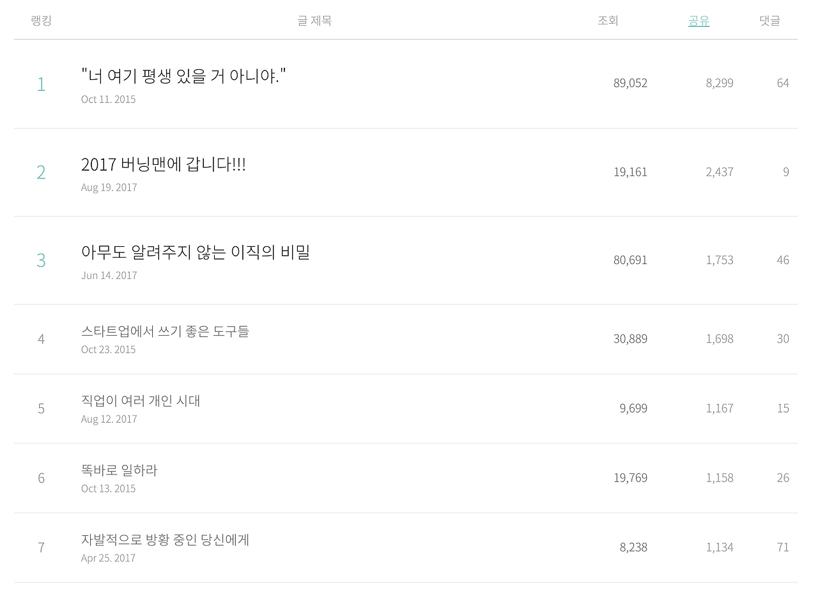
Task: Click the view count 89,052
Action: (630, 83)
